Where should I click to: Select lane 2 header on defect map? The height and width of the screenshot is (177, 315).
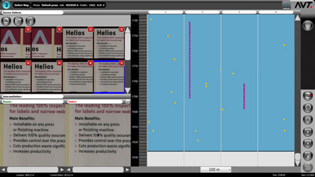click(x=202, y=12)
